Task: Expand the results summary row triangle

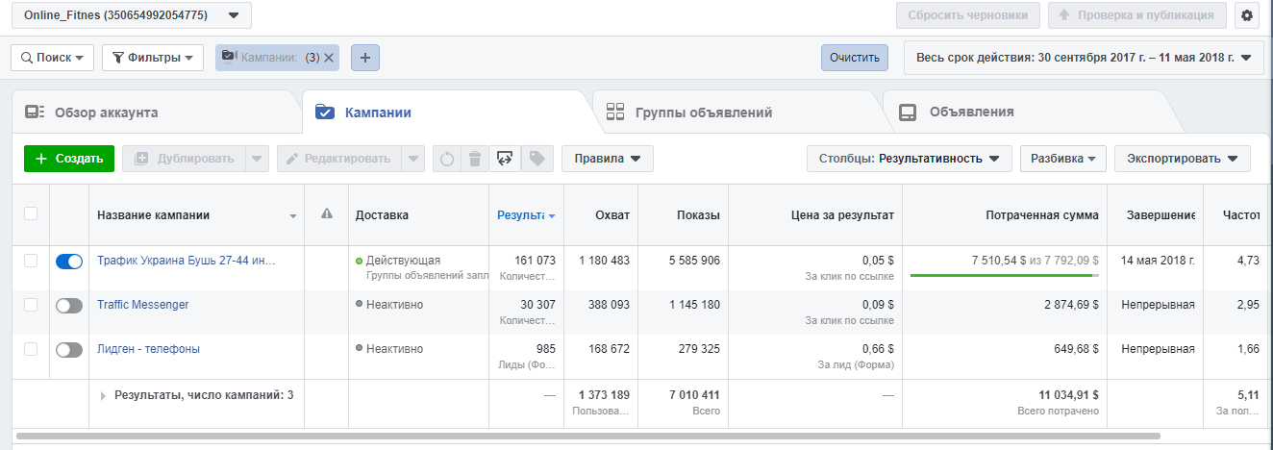Action: pyautogui.click(x=103, y=395)
